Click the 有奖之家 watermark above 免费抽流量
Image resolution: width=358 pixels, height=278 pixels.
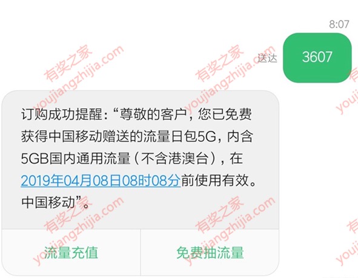(219, 214)
